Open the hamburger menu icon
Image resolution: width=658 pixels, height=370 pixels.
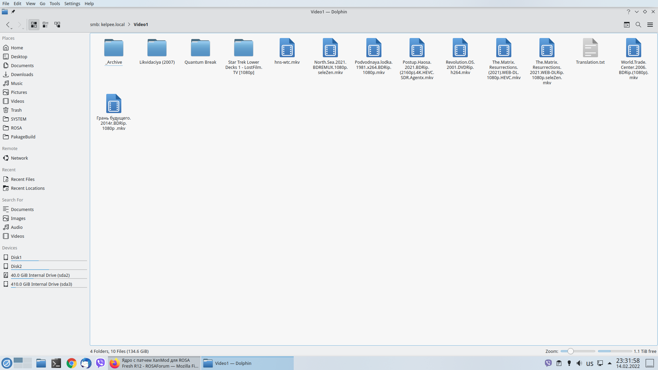pyautogui.click(x=650, y=25)
